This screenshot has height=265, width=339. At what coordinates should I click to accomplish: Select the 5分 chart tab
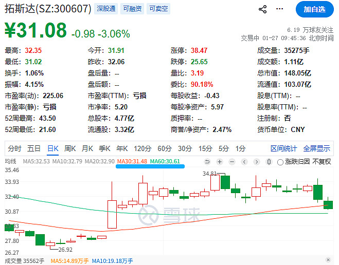pyautogui.click(x=224, y=148)
